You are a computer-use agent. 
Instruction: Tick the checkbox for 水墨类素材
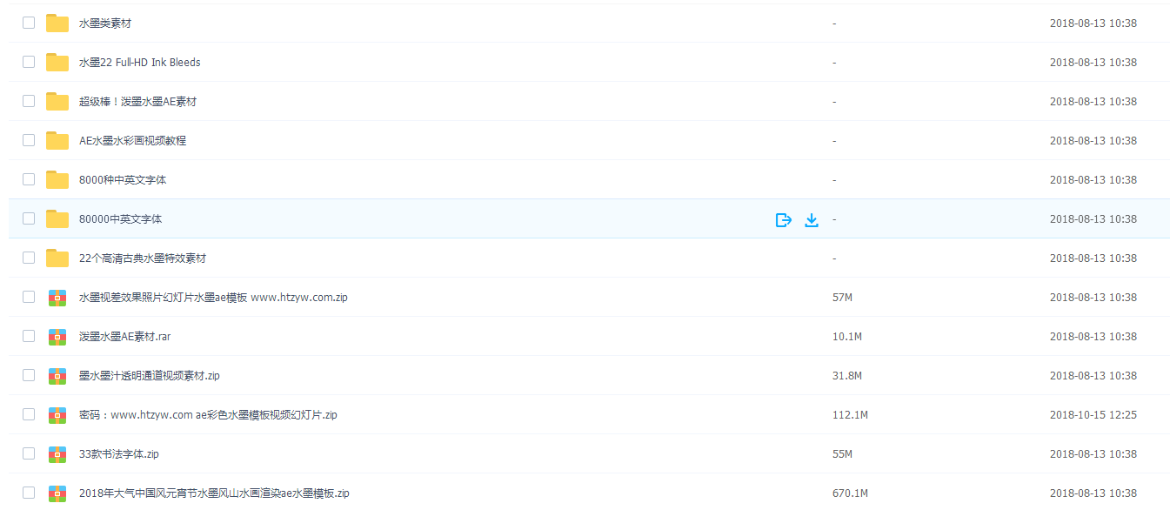click(x=29, y=23)
